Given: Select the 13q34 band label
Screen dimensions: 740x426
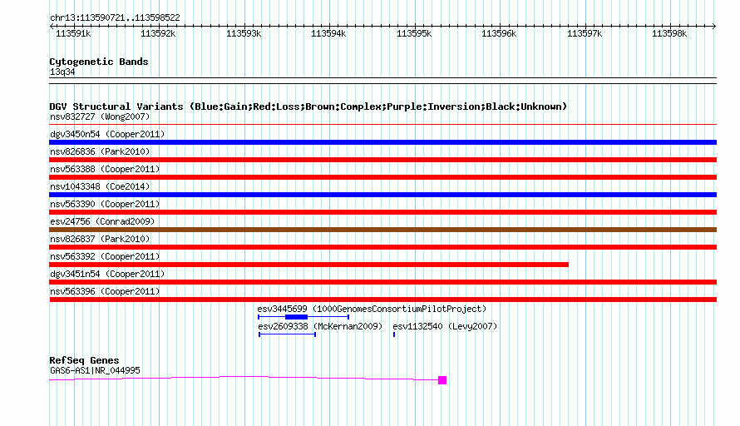Looking at the screenshot, I should tap(62, 72).
